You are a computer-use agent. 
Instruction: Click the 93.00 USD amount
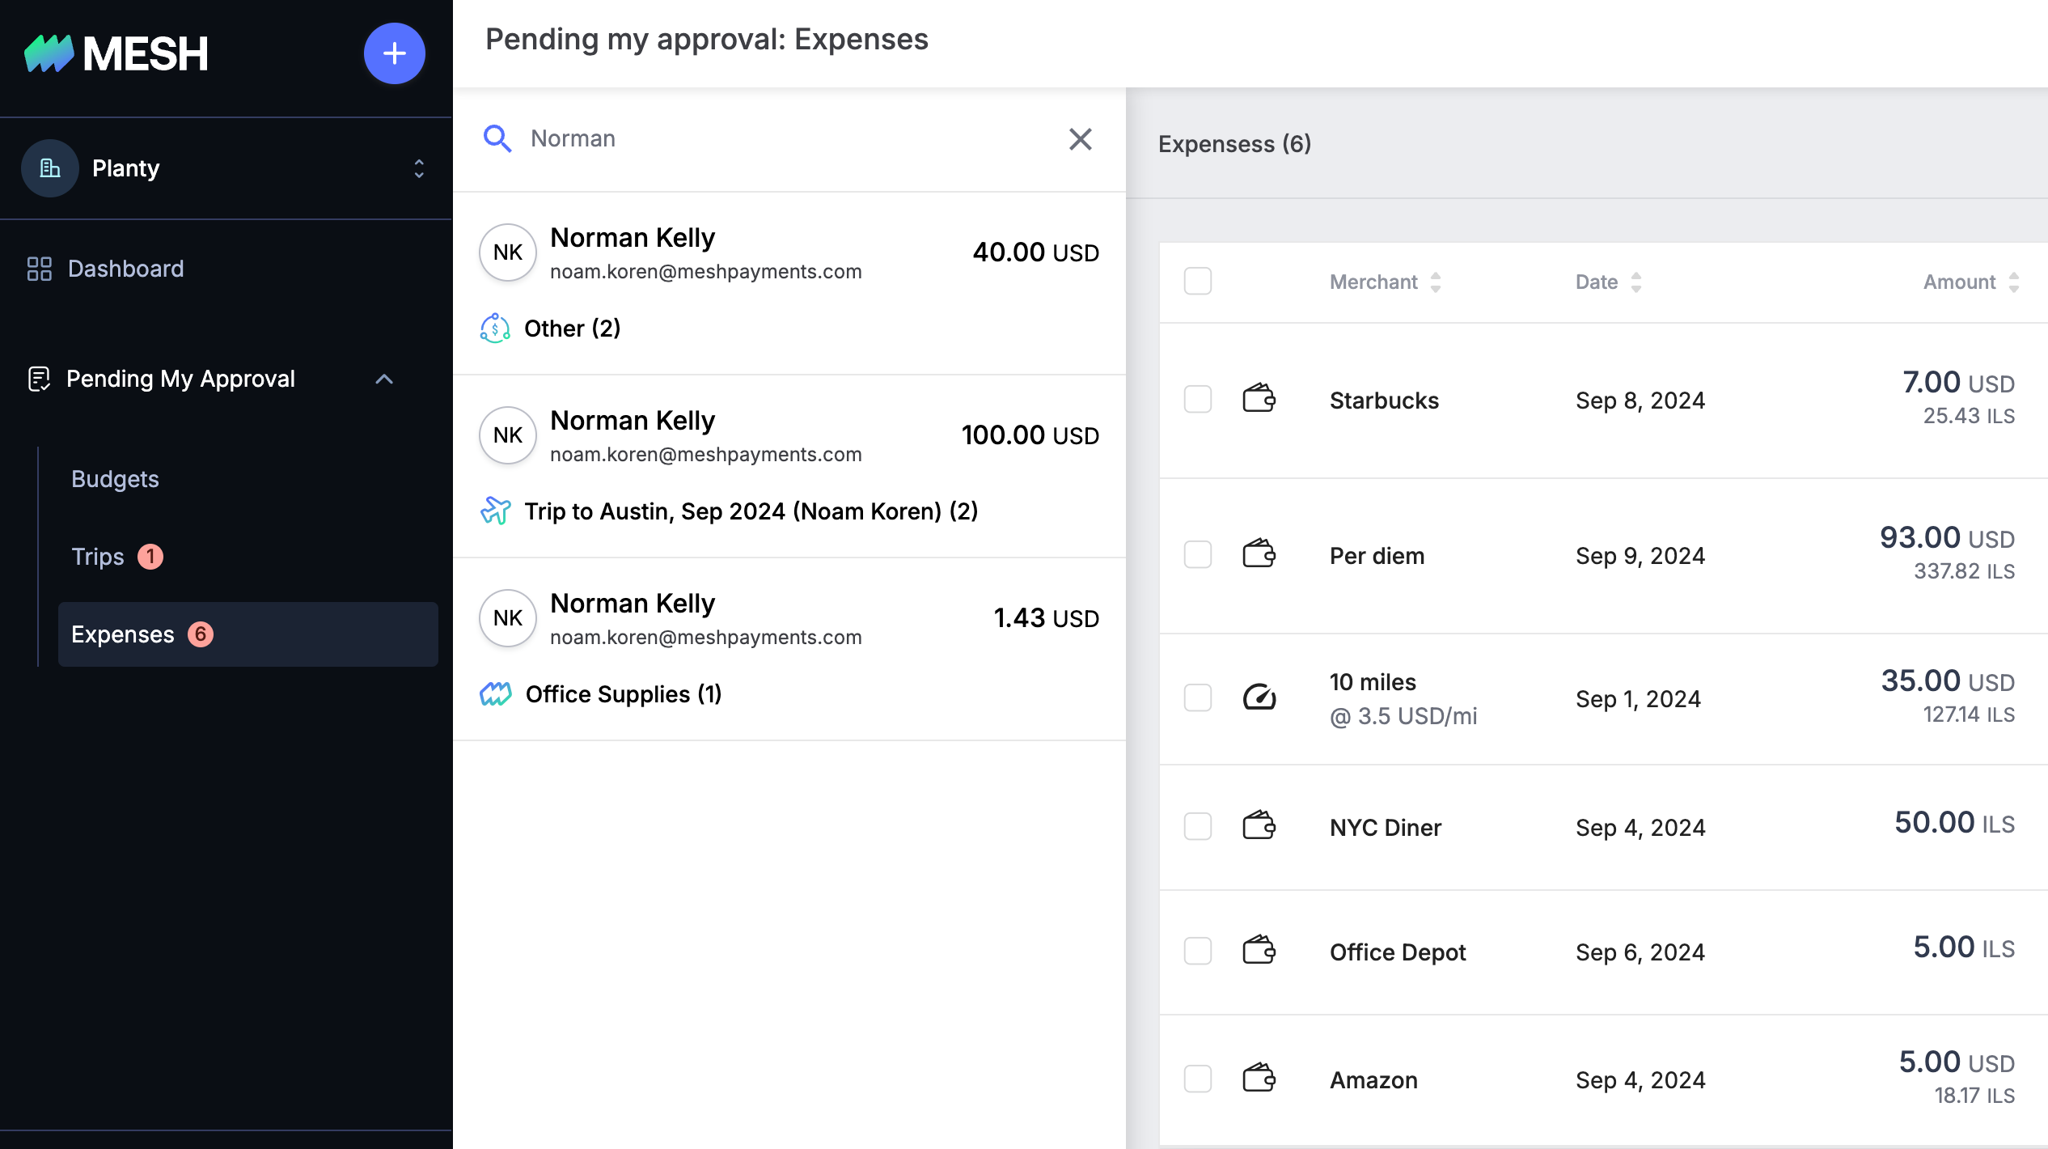[1947, 537]
